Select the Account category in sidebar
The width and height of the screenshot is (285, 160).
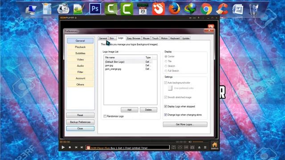(x=80, y=78)
